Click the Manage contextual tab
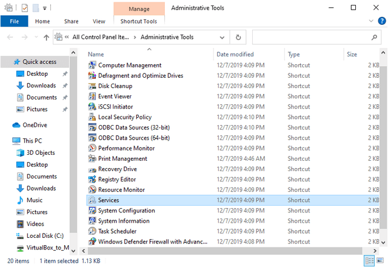388x267 pixels. click(x=139, y=9)
